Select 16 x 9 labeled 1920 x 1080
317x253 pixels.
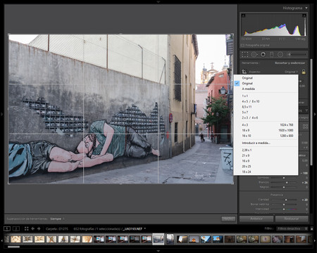tap(266, 130)
